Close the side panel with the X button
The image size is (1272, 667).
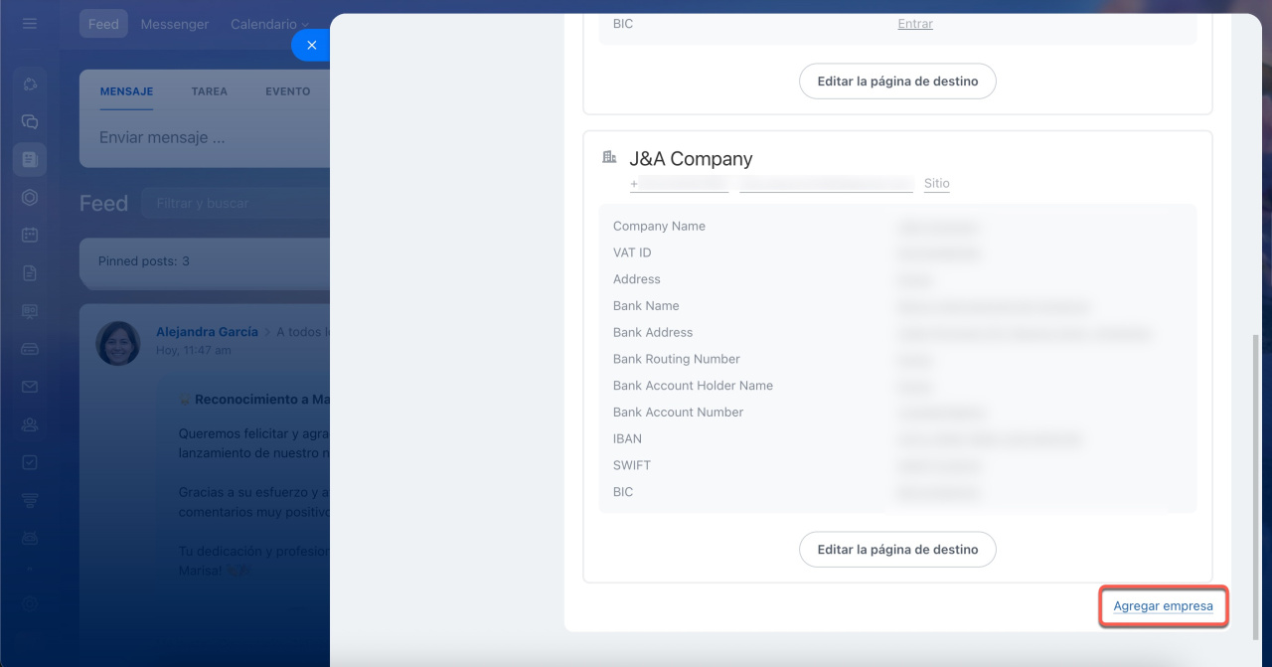[x=311, y=45]
